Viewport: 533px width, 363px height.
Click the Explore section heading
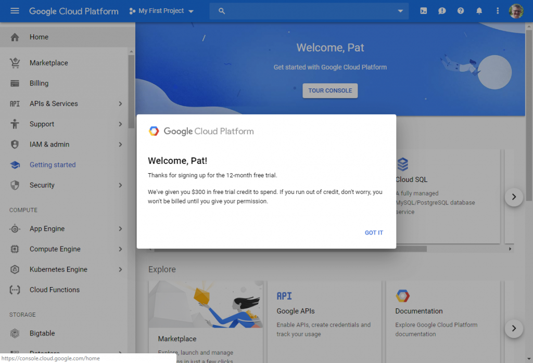click(162, 269)
